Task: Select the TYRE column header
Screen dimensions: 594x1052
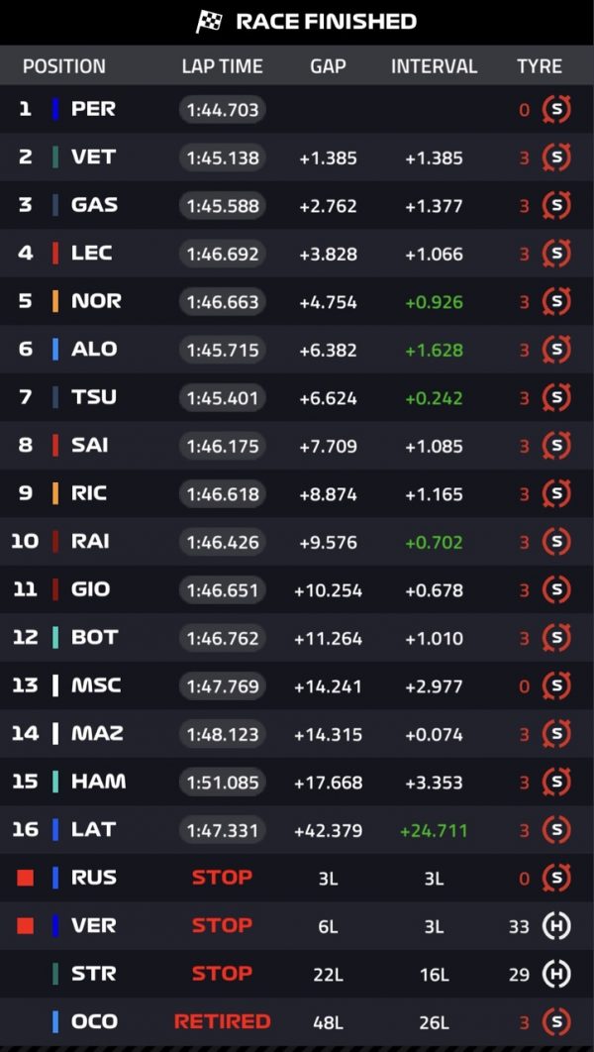Action: (x=539, y=66)
